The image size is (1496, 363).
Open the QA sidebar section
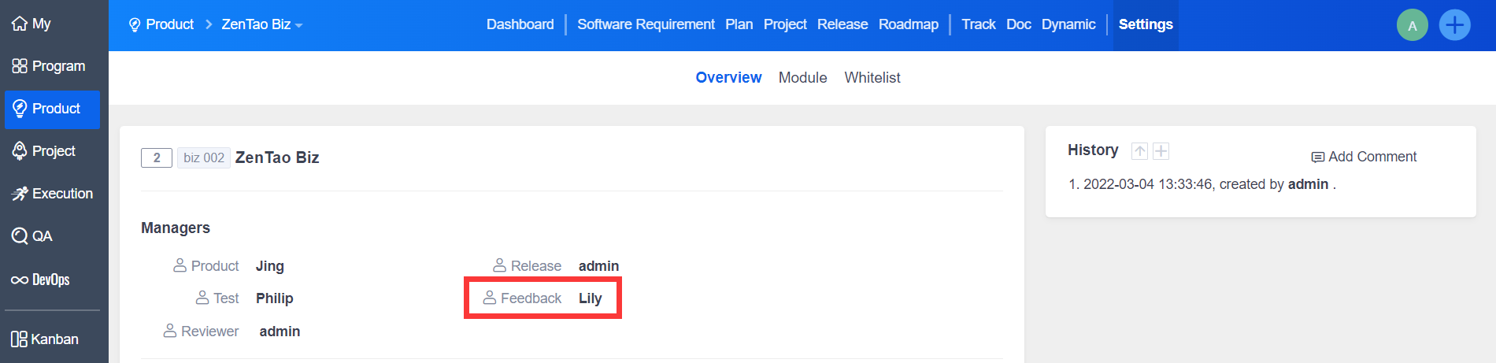[32, 236]
